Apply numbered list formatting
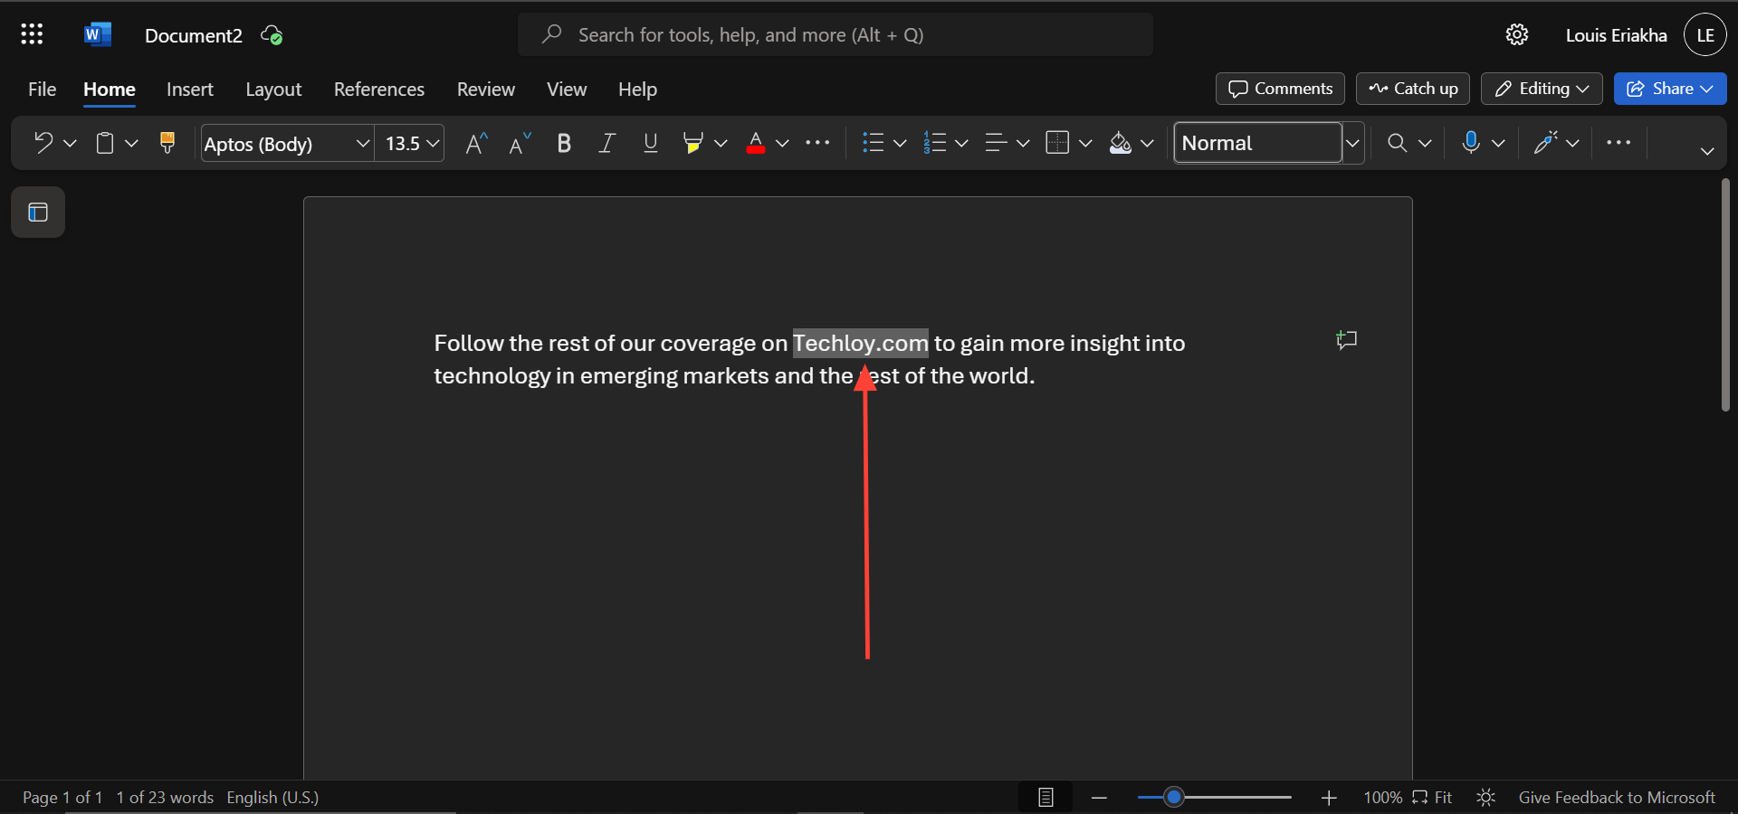The height and width of the screenshot is (814, 1738). point(937,143)
